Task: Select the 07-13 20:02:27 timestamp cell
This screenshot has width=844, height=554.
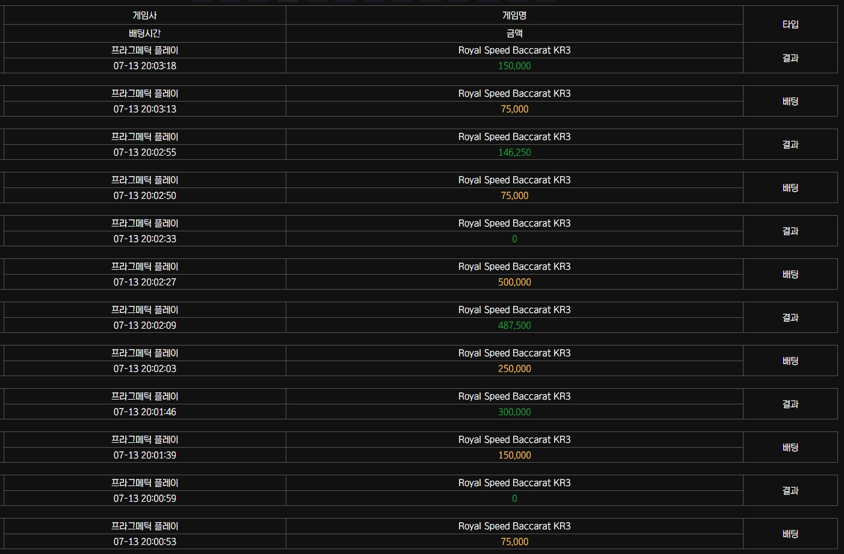Action: 145,282
